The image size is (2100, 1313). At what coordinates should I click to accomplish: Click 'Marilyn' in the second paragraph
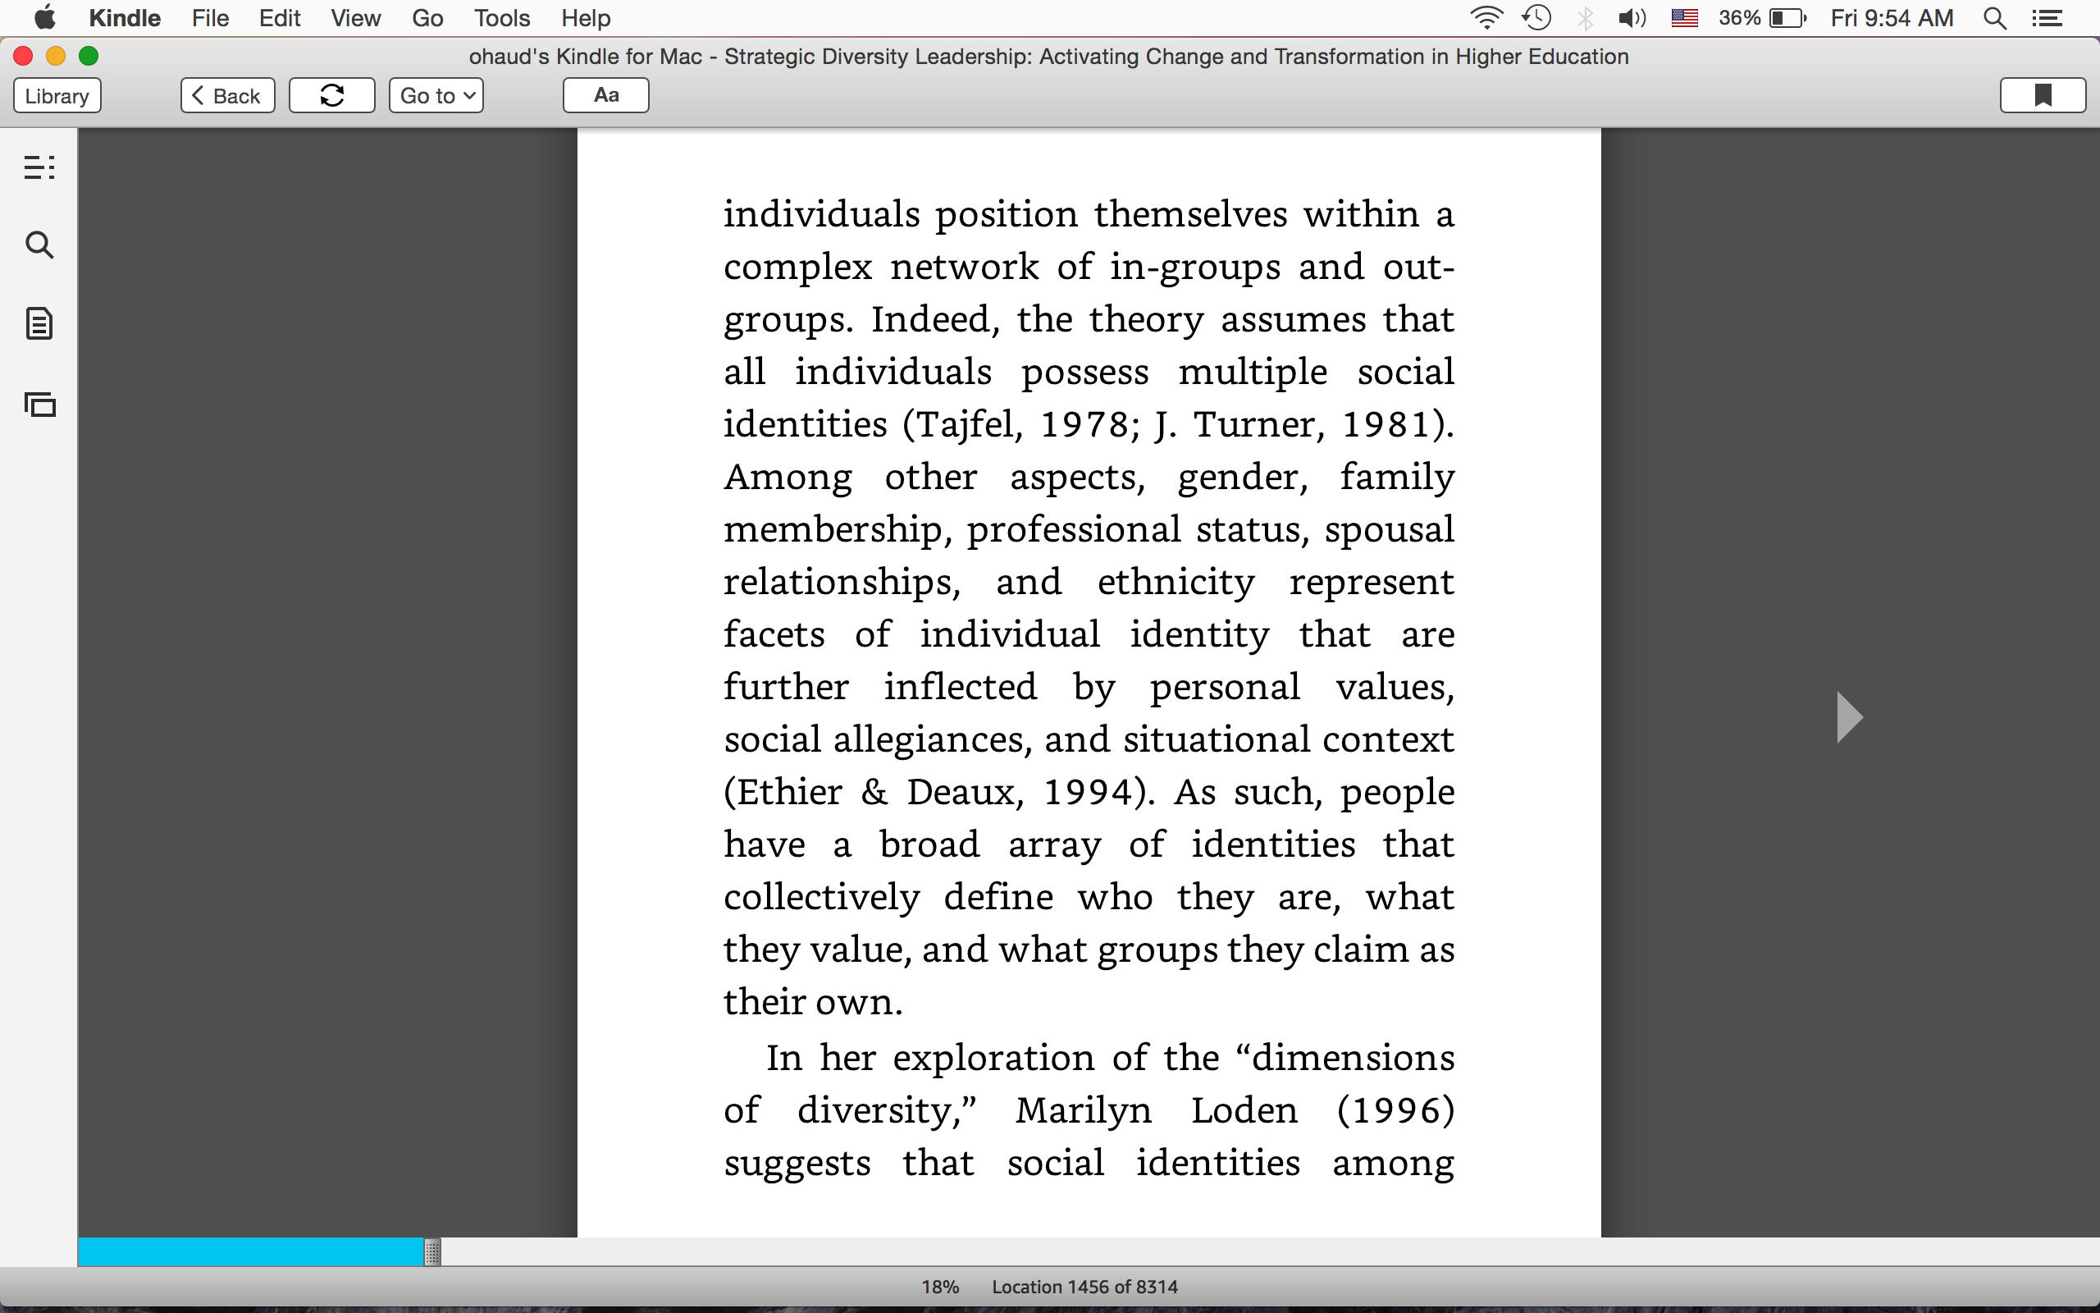1083,1110
